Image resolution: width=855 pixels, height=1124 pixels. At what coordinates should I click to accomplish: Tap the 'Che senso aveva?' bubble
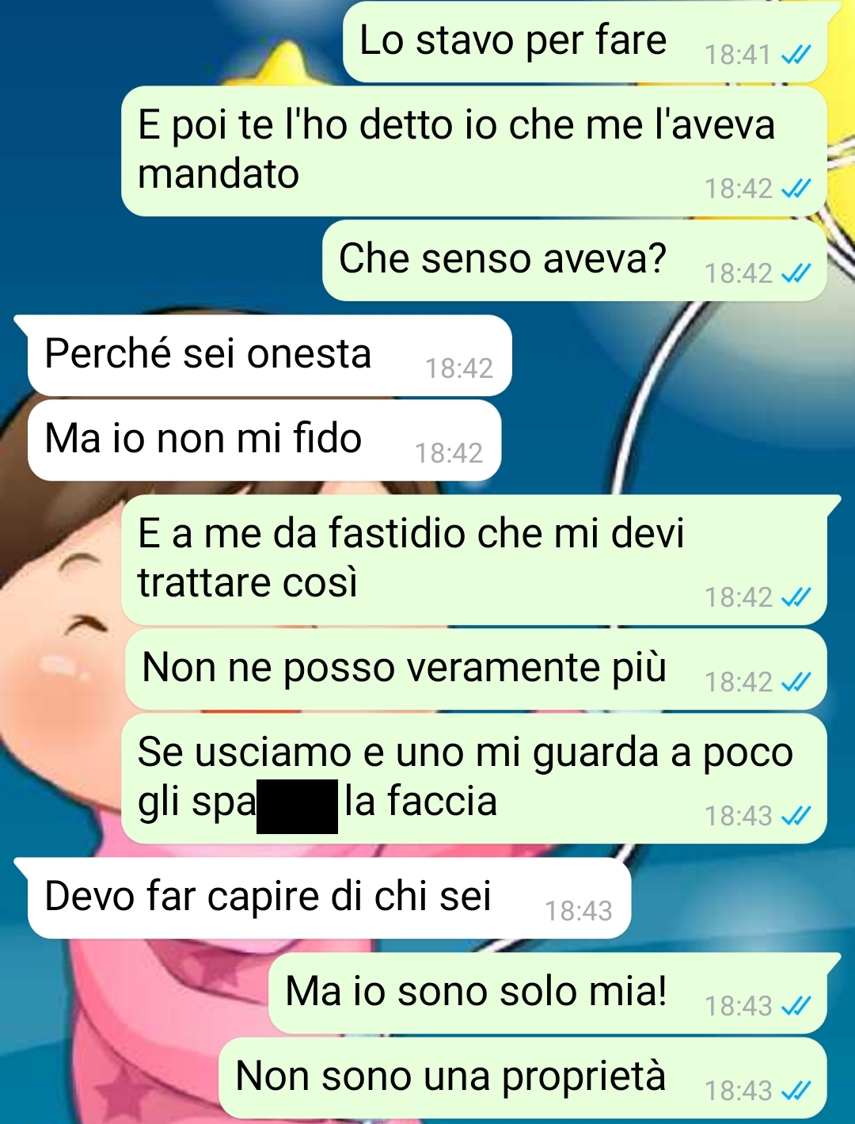click(575, 261)
